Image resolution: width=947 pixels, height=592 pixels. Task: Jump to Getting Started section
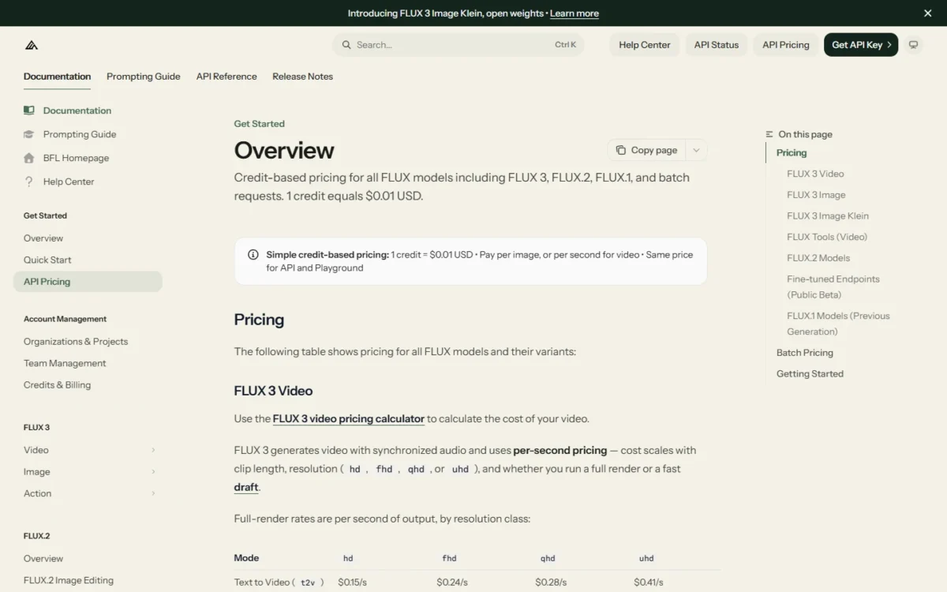pyautogui.click(x=810, y=374)
